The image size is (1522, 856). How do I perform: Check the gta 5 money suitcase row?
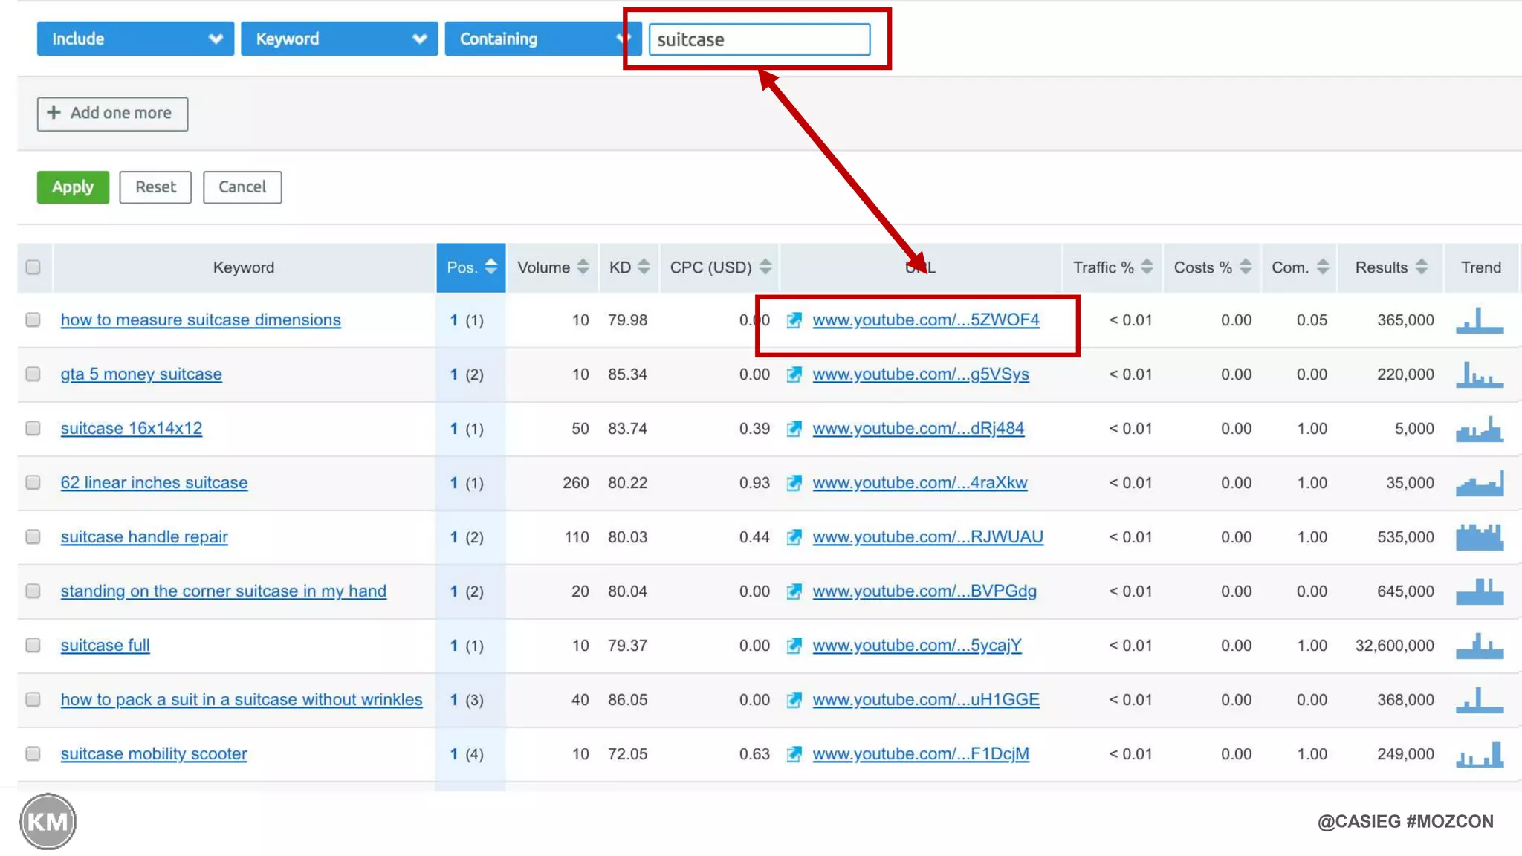[33, 374]
